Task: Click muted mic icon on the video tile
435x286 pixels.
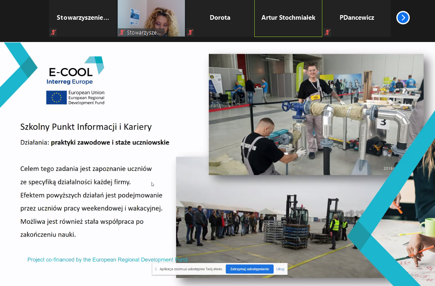Action: (x=122, y=32)
